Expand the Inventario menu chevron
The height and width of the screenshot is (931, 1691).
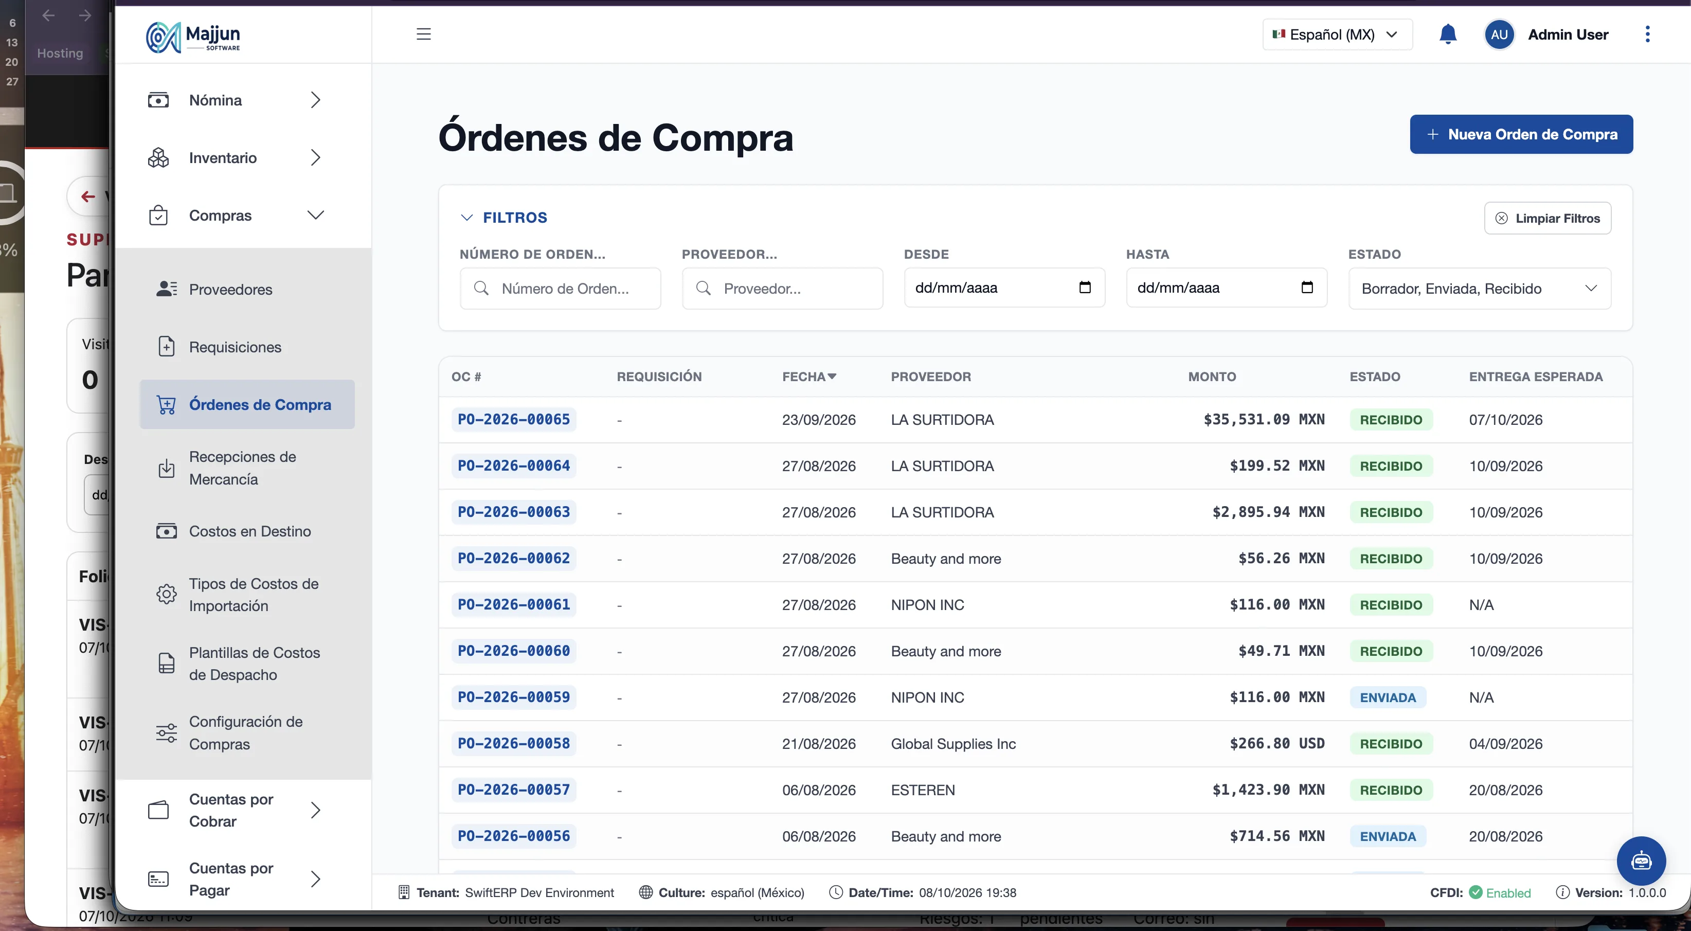coord(316,157)
